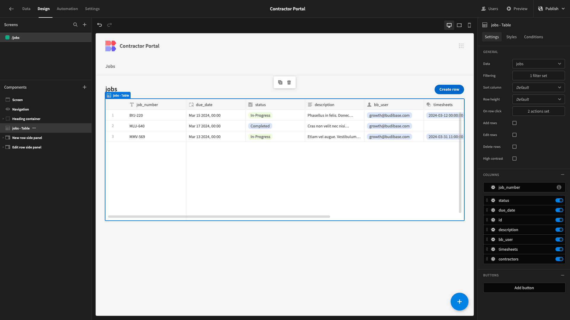The width and height of the screenshot is (570, 320).
Task: Expand the Heading container tree item
Action: [x=3, y=119]
